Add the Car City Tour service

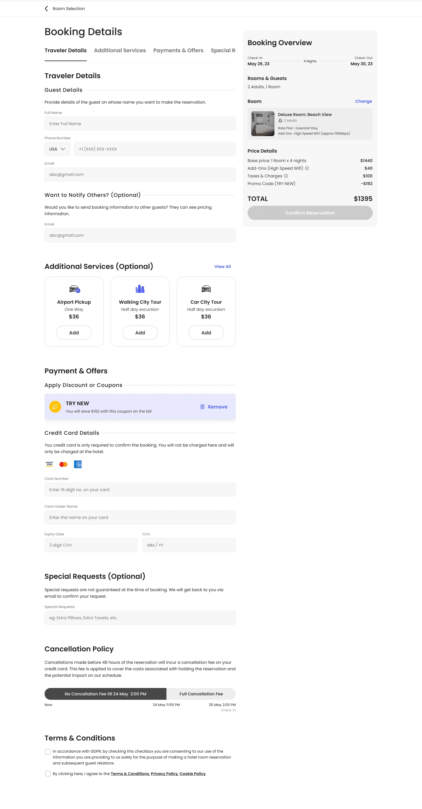tap(206, 333)
